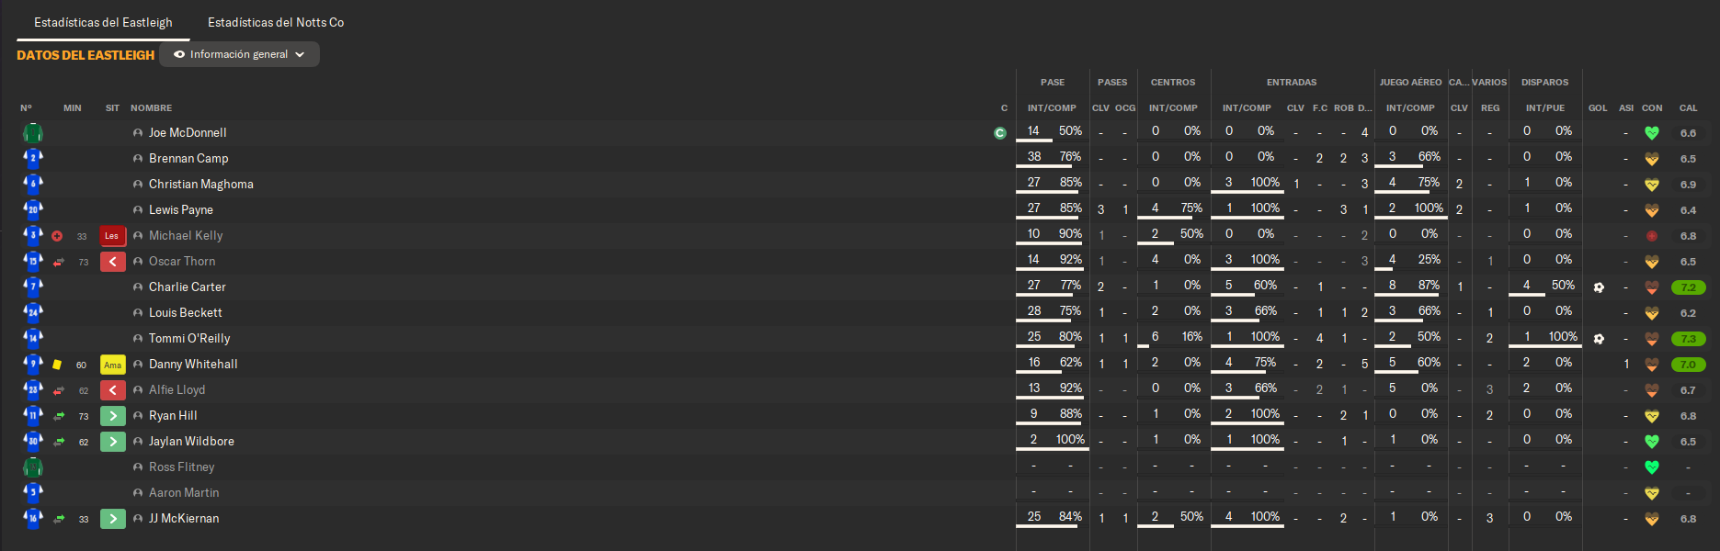Click Joe McDonnell's green goalkeeper shirt icon
The width and height of the screenshot is (1720, 551).
click(x=33, y=133)
